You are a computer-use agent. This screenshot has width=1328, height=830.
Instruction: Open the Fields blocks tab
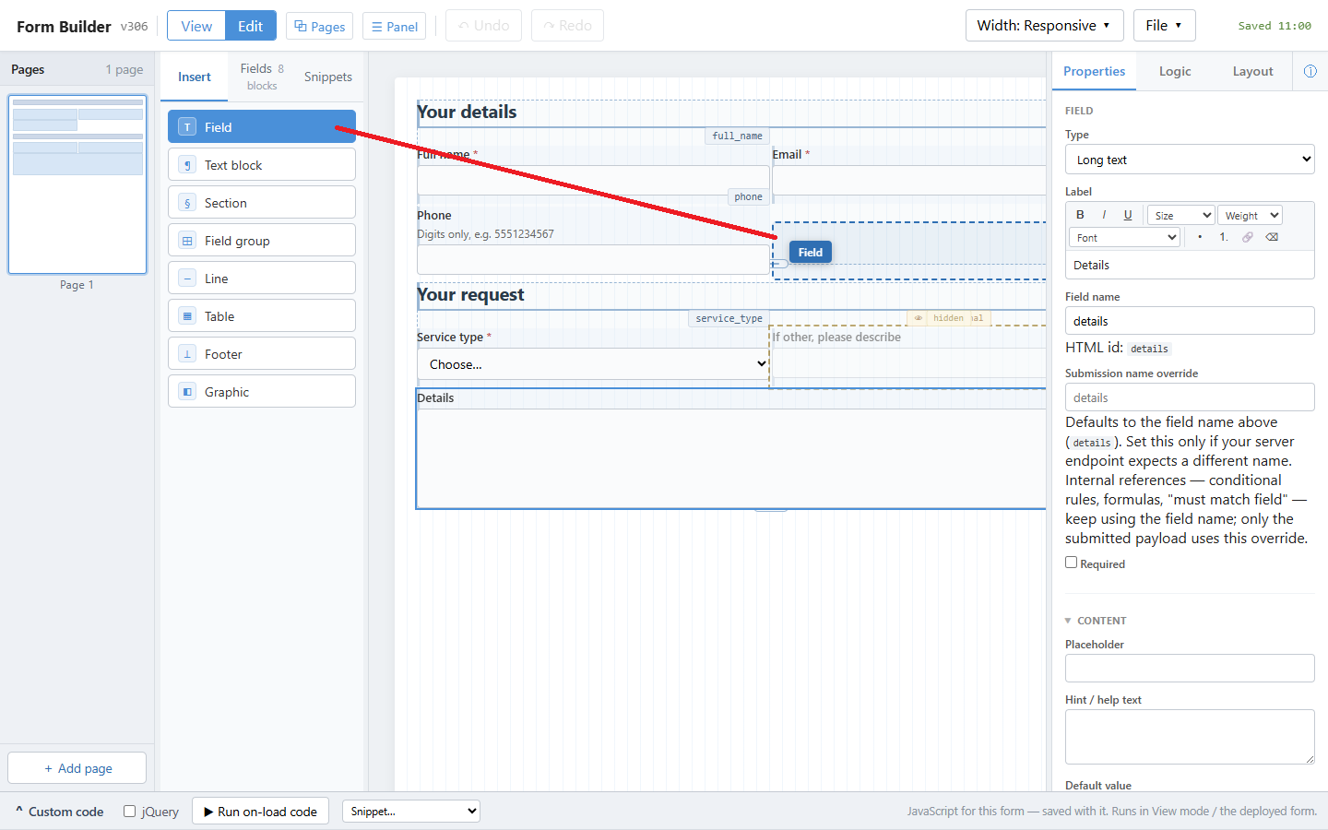(x=262, y=77)
